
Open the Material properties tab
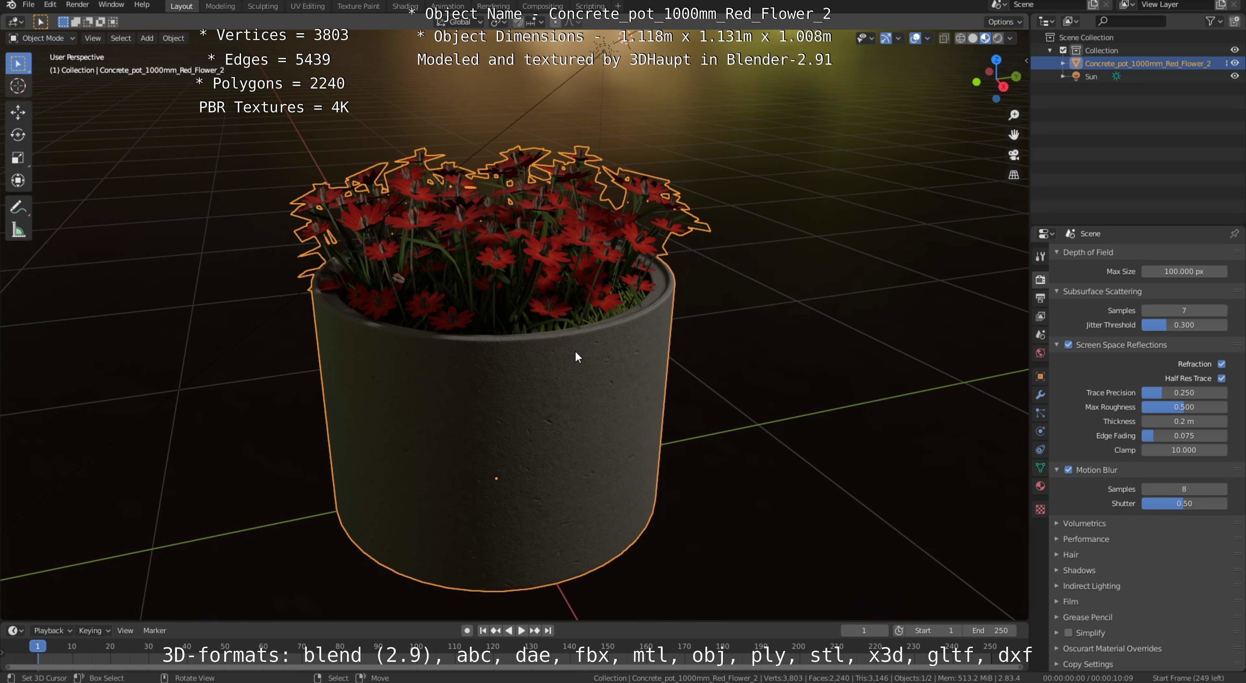1040,486
